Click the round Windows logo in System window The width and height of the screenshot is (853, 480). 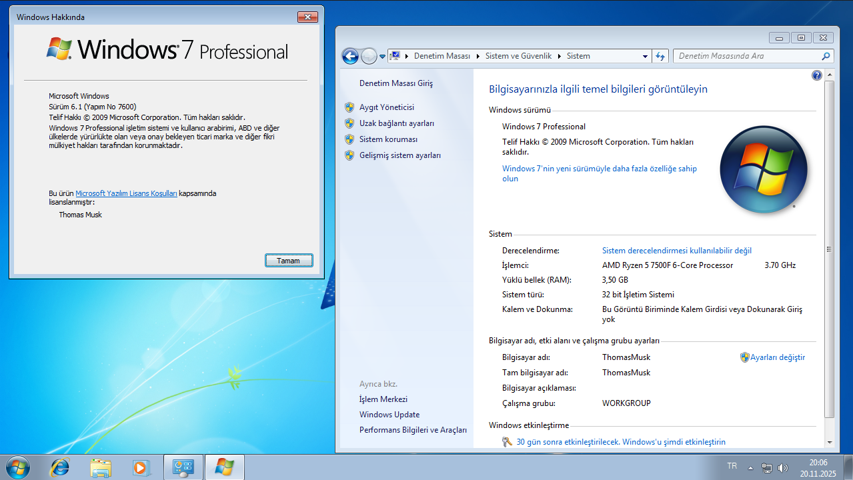pos(764,169)
